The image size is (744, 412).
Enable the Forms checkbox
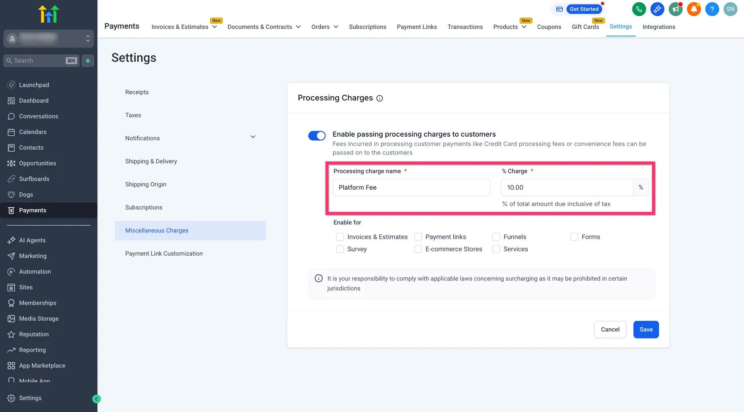[x=574, y=237]
